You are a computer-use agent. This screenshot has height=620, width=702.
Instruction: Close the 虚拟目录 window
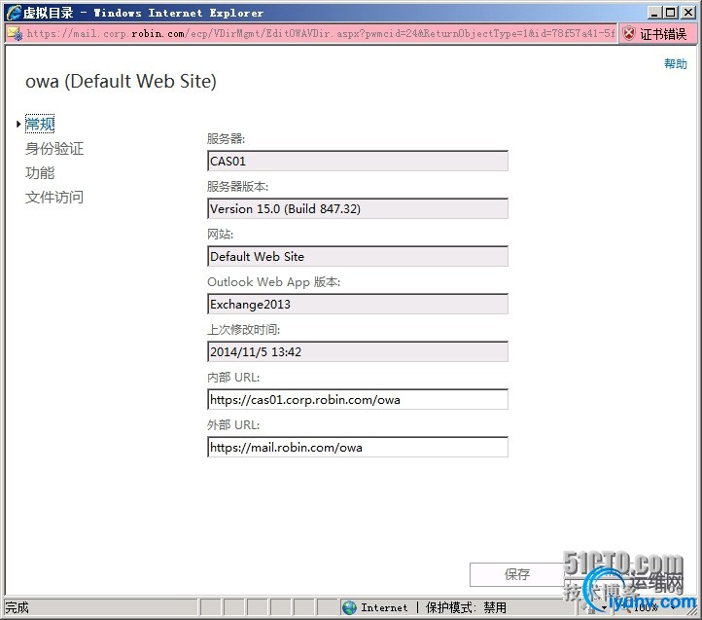(688, 13)
